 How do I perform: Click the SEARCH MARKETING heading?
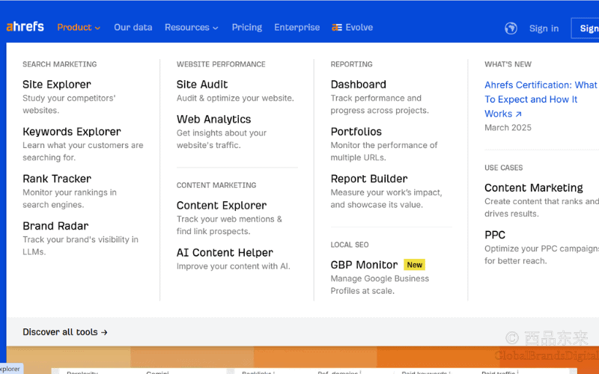point(60,64)
